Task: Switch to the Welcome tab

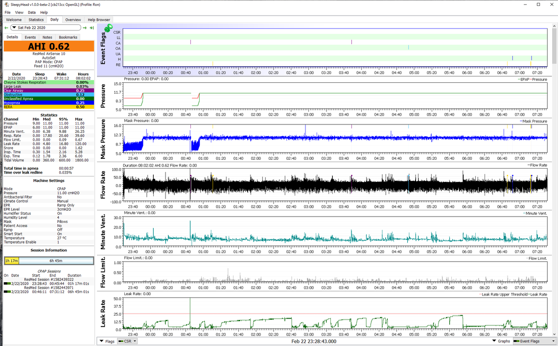Action: [14, 20]
